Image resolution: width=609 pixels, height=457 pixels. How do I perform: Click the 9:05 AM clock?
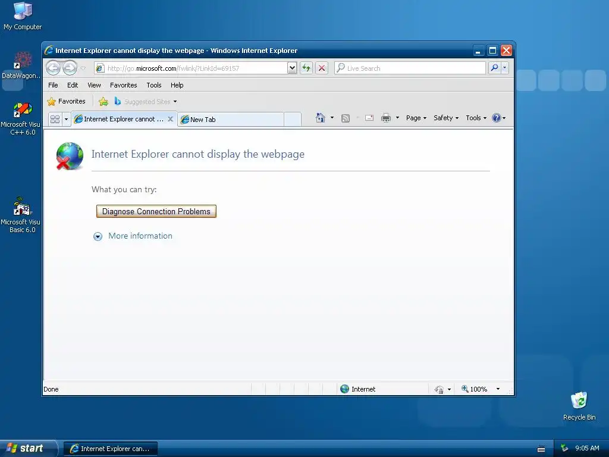point(587,448)
